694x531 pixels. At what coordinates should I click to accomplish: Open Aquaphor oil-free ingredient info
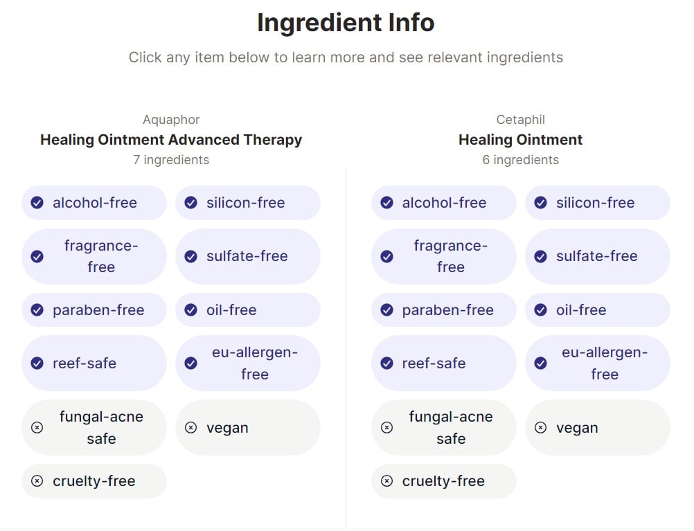click(x=247, y=309)
